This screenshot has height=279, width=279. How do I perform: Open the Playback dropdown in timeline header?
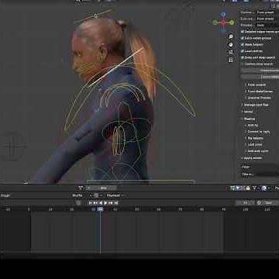coord(115,195)
